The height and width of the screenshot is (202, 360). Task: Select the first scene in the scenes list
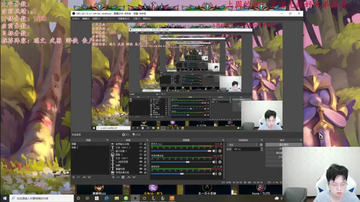click(90, 144)
